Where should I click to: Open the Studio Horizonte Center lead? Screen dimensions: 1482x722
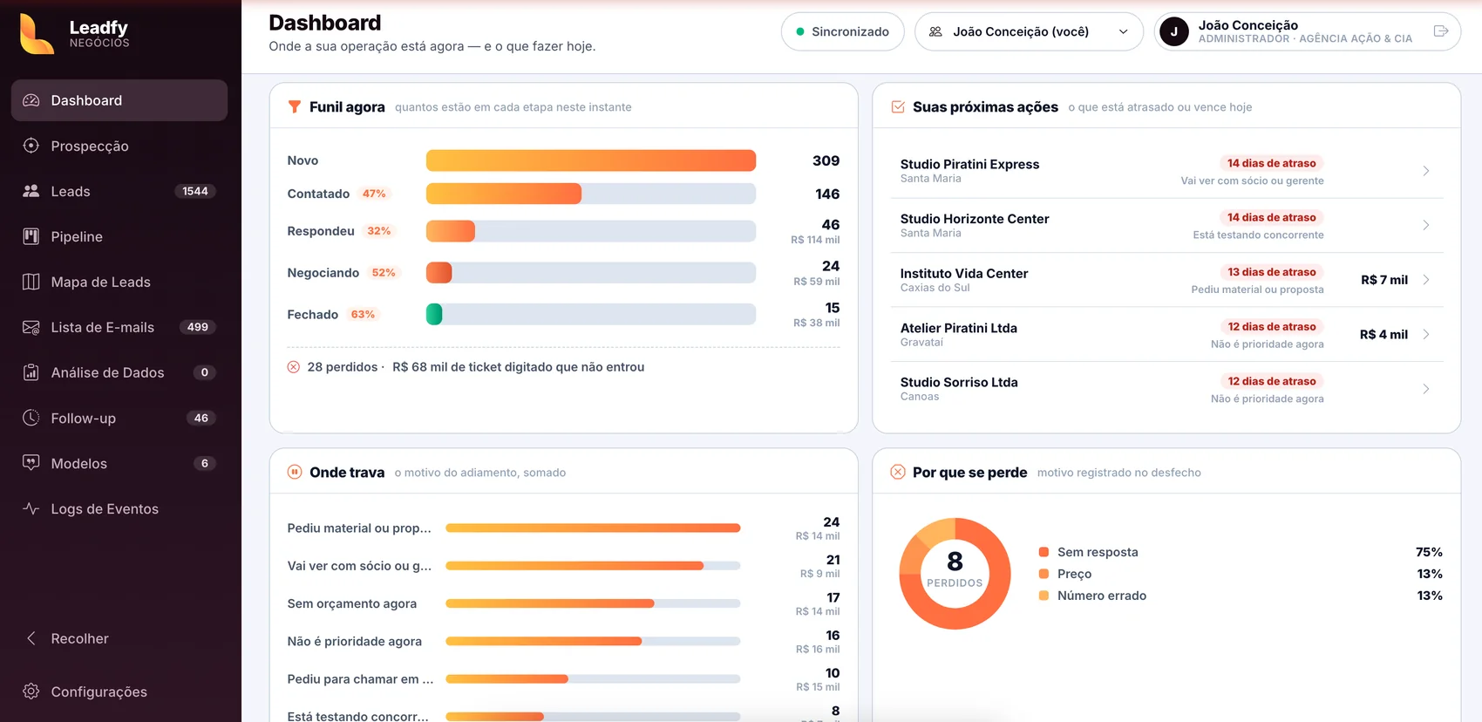click(1166, 225)
